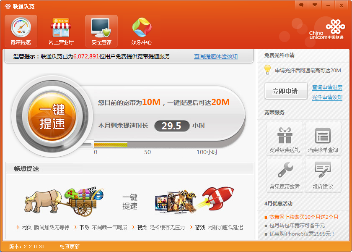Click the 视频-轻松缓存无压力 item
This screenshot has height=252, width=352.
tap(161, 227)
